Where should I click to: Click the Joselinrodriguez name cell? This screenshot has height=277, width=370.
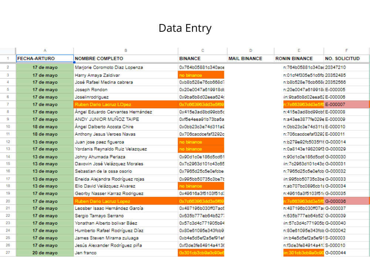coord(126,97)
